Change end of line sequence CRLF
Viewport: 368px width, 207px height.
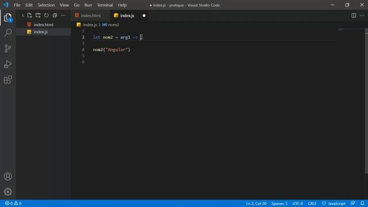coord(312,204)
